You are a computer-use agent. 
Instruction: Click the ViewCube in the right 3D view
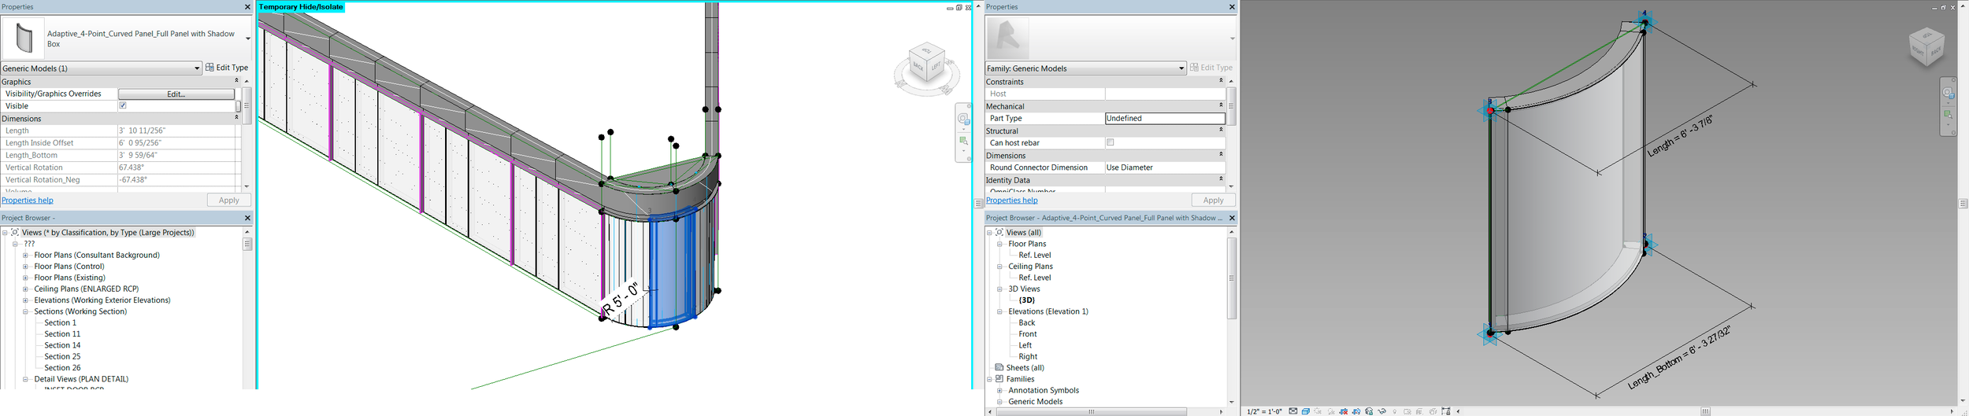pyautogui.click(x=1926, y=47)
